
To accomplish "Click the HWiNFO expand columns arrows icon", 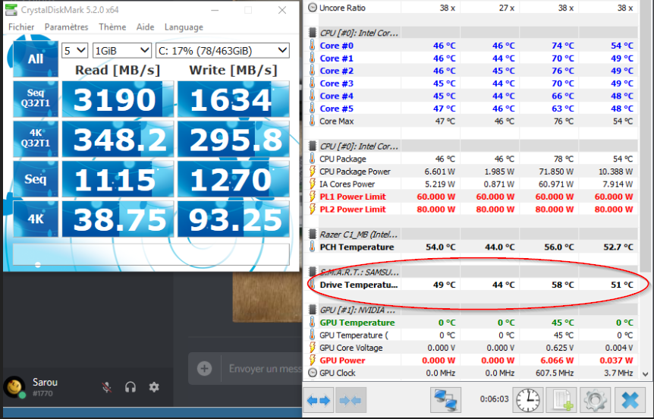I will 318,401.
